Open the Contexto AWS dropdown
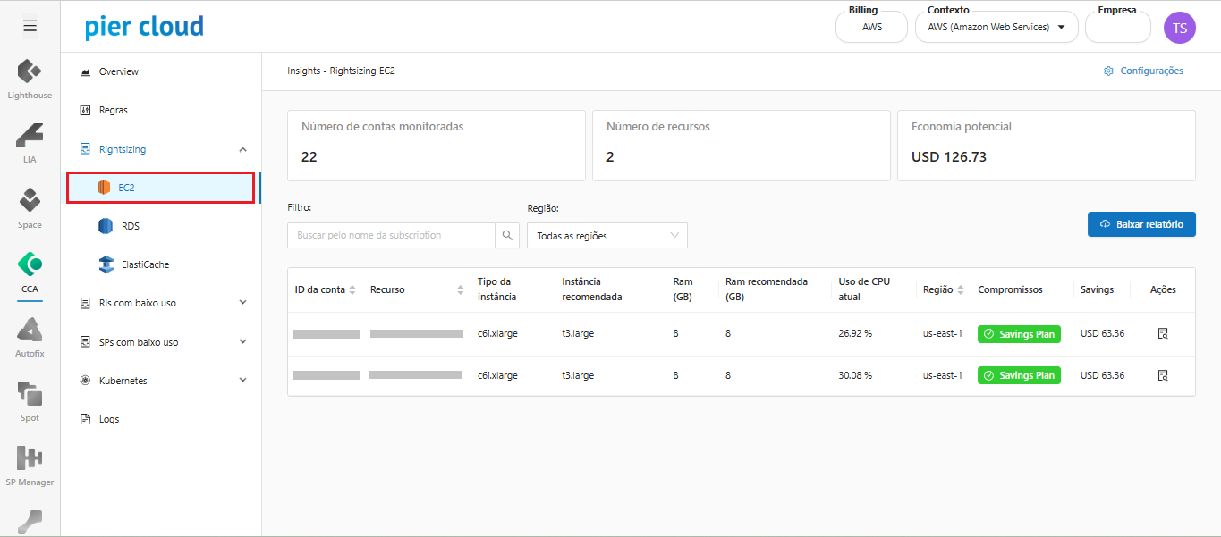Image resolution: width=1221 pixels, height=537 pixels. (996, 28)
